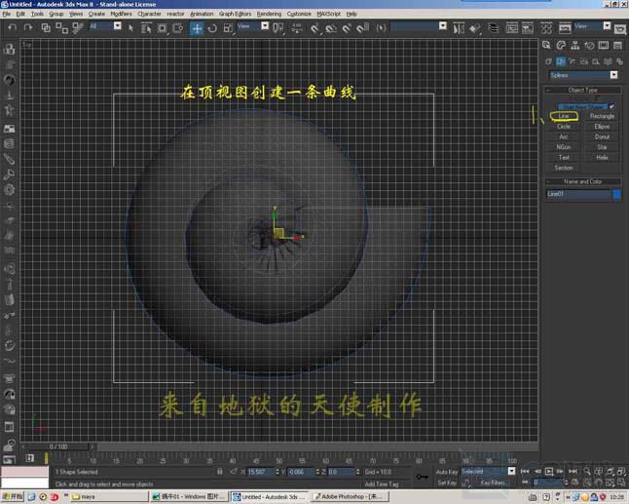The height and width of the screenshot is (504, 629).
Task: Open the Curve Editor icon
Action: pyautogui.click(x=511, y=28)
